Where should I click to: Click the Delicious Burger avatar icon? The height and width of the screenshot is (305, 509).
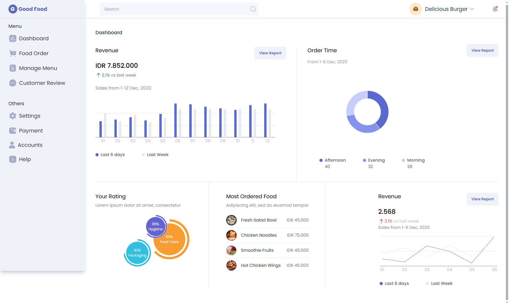416,9
